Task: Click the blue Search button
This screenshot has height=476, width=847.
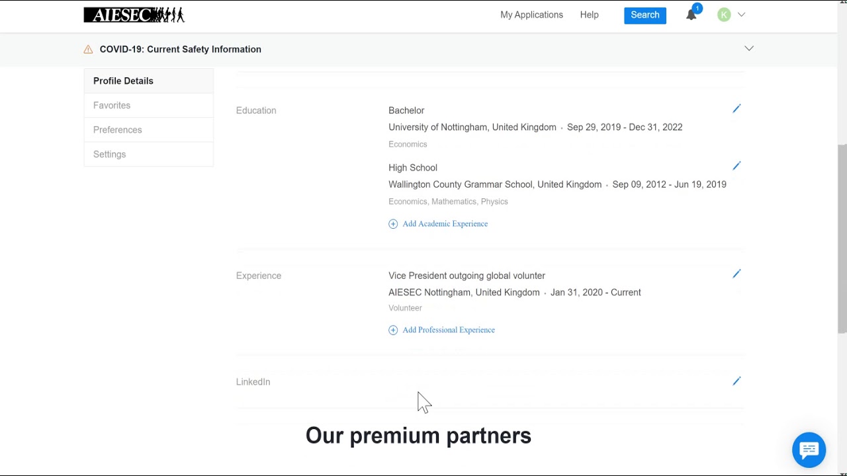Action: [x=645, y=15]
